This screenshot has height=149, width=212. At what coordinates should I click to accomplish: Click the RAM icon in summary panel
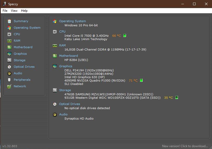coord(55,46)
